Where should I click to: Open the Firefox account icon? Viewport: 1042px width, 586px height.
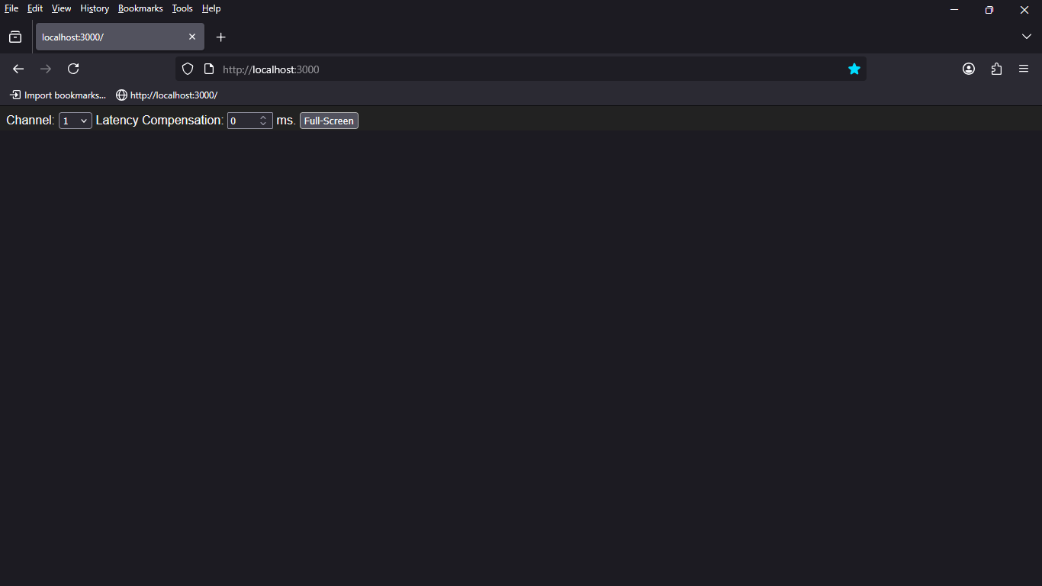[969, 69]
